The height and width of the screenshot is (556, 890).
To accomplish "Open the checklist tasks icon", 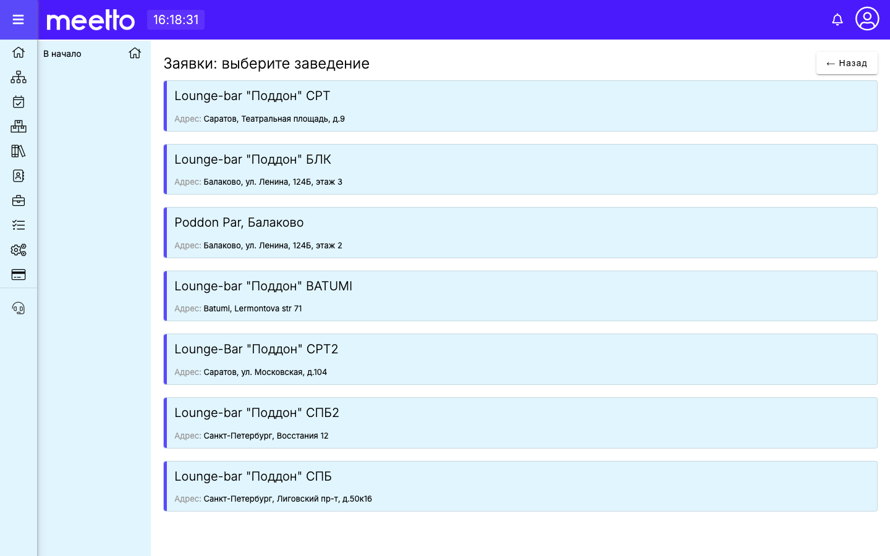I will coord(19,225).
